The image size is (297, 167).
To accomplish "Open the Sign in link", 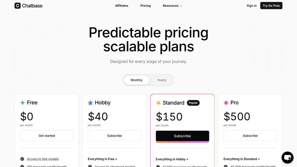I will pyautogui.click(x=251, y=6).
